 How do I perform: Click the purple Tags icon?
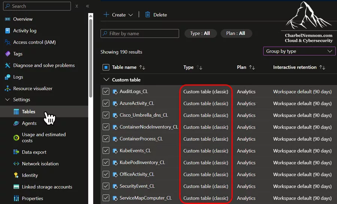coord(7,54)
